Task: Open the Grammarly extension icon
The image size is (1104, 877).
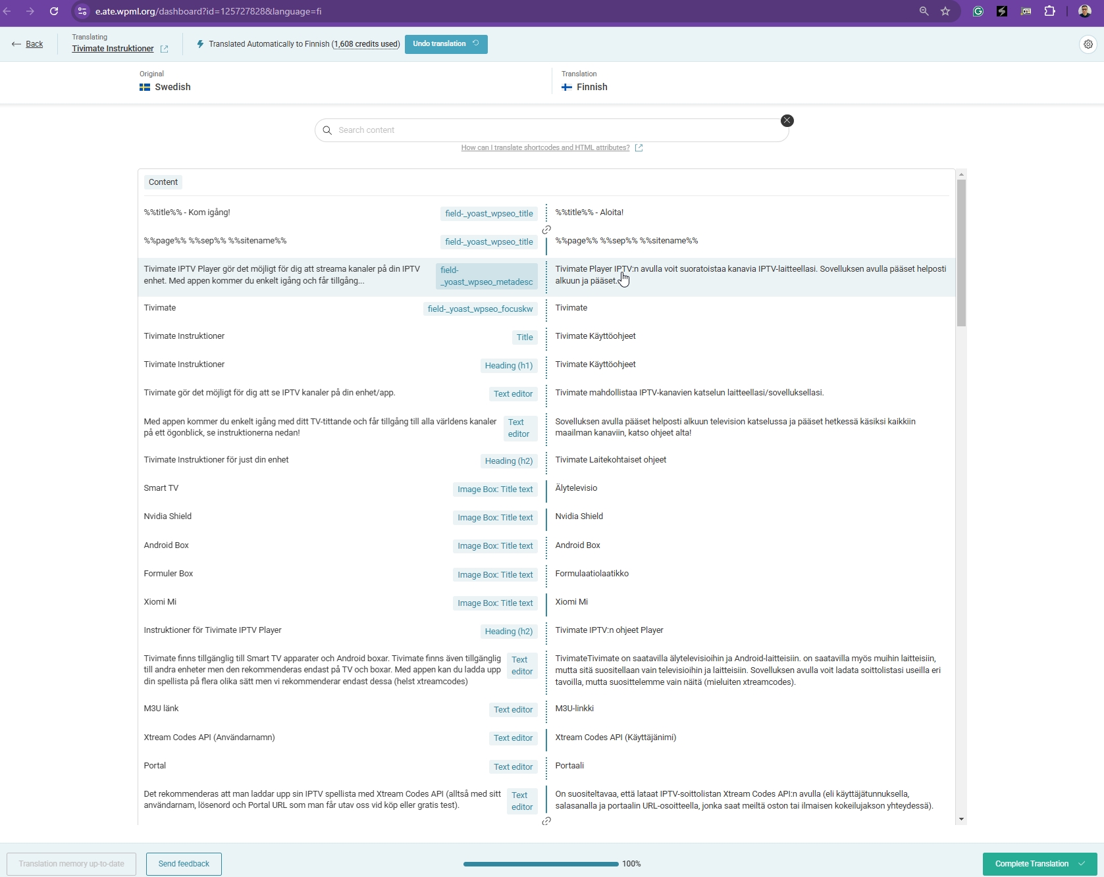Action: click(978, 11)
